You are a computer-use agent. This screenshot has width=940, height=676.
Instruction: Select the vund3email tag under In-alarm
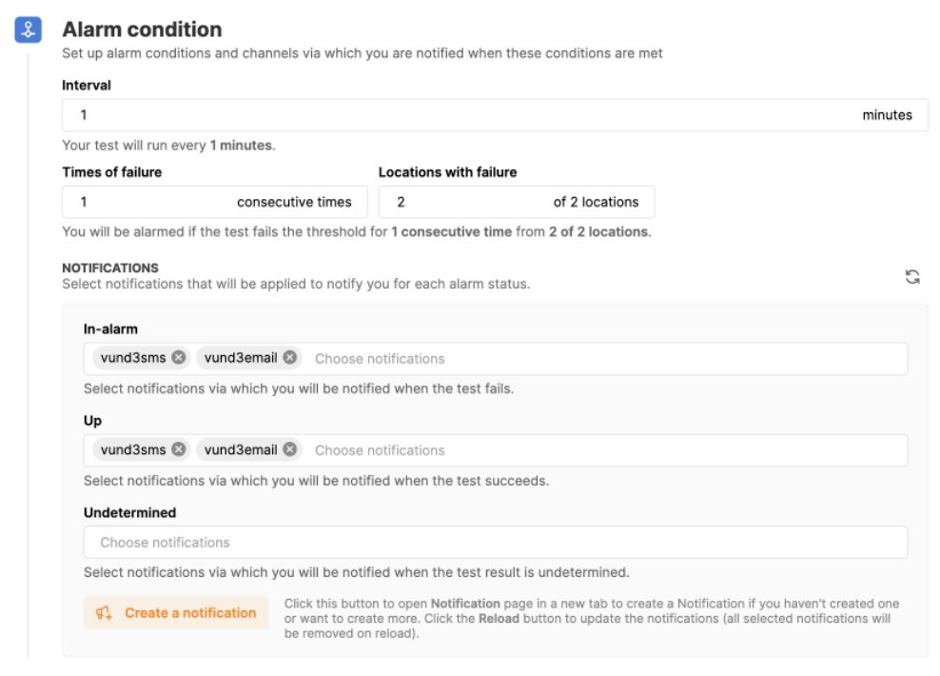[241, 358]
